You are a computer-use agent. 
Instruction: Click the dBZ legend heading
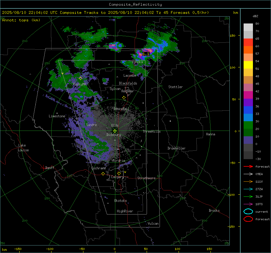coord(255,16)
